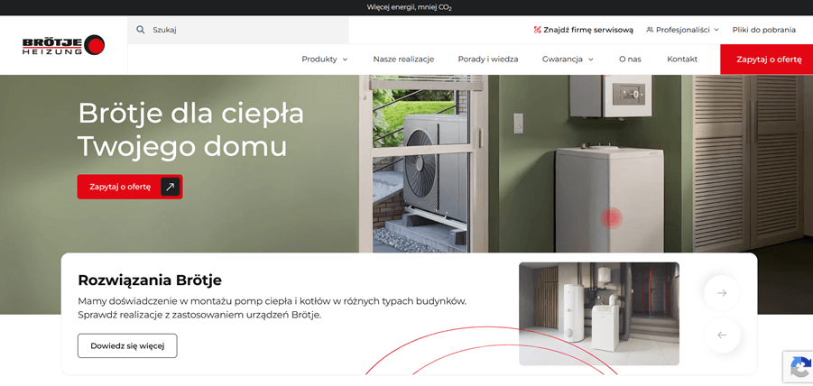Click the Brötje Heizung logo
This screenshot has width=813, height=386.
click(63, 45)
